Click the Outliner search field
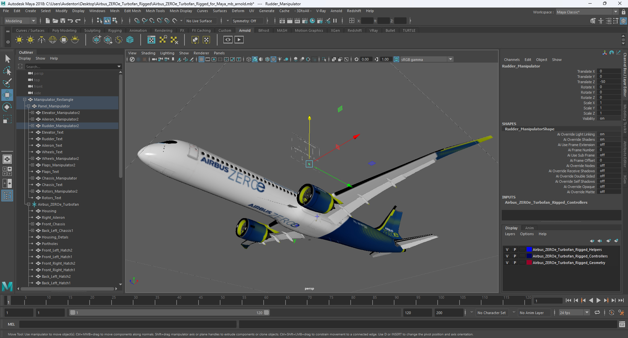The width and height of the screenshot is (628, 338). (x=73, y=66)
